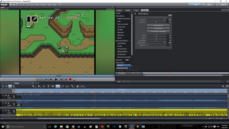
Task: Open Windows Start menu on the taskbar
Action: [x=3, y=127]
